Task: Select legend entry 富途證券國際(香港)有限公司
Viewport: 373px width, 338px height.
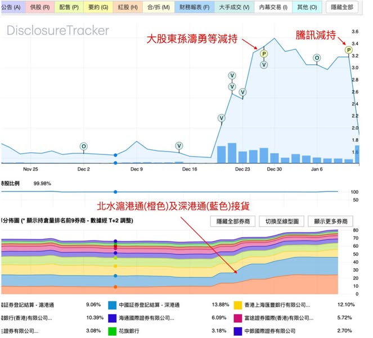Action: pos(279,318)
